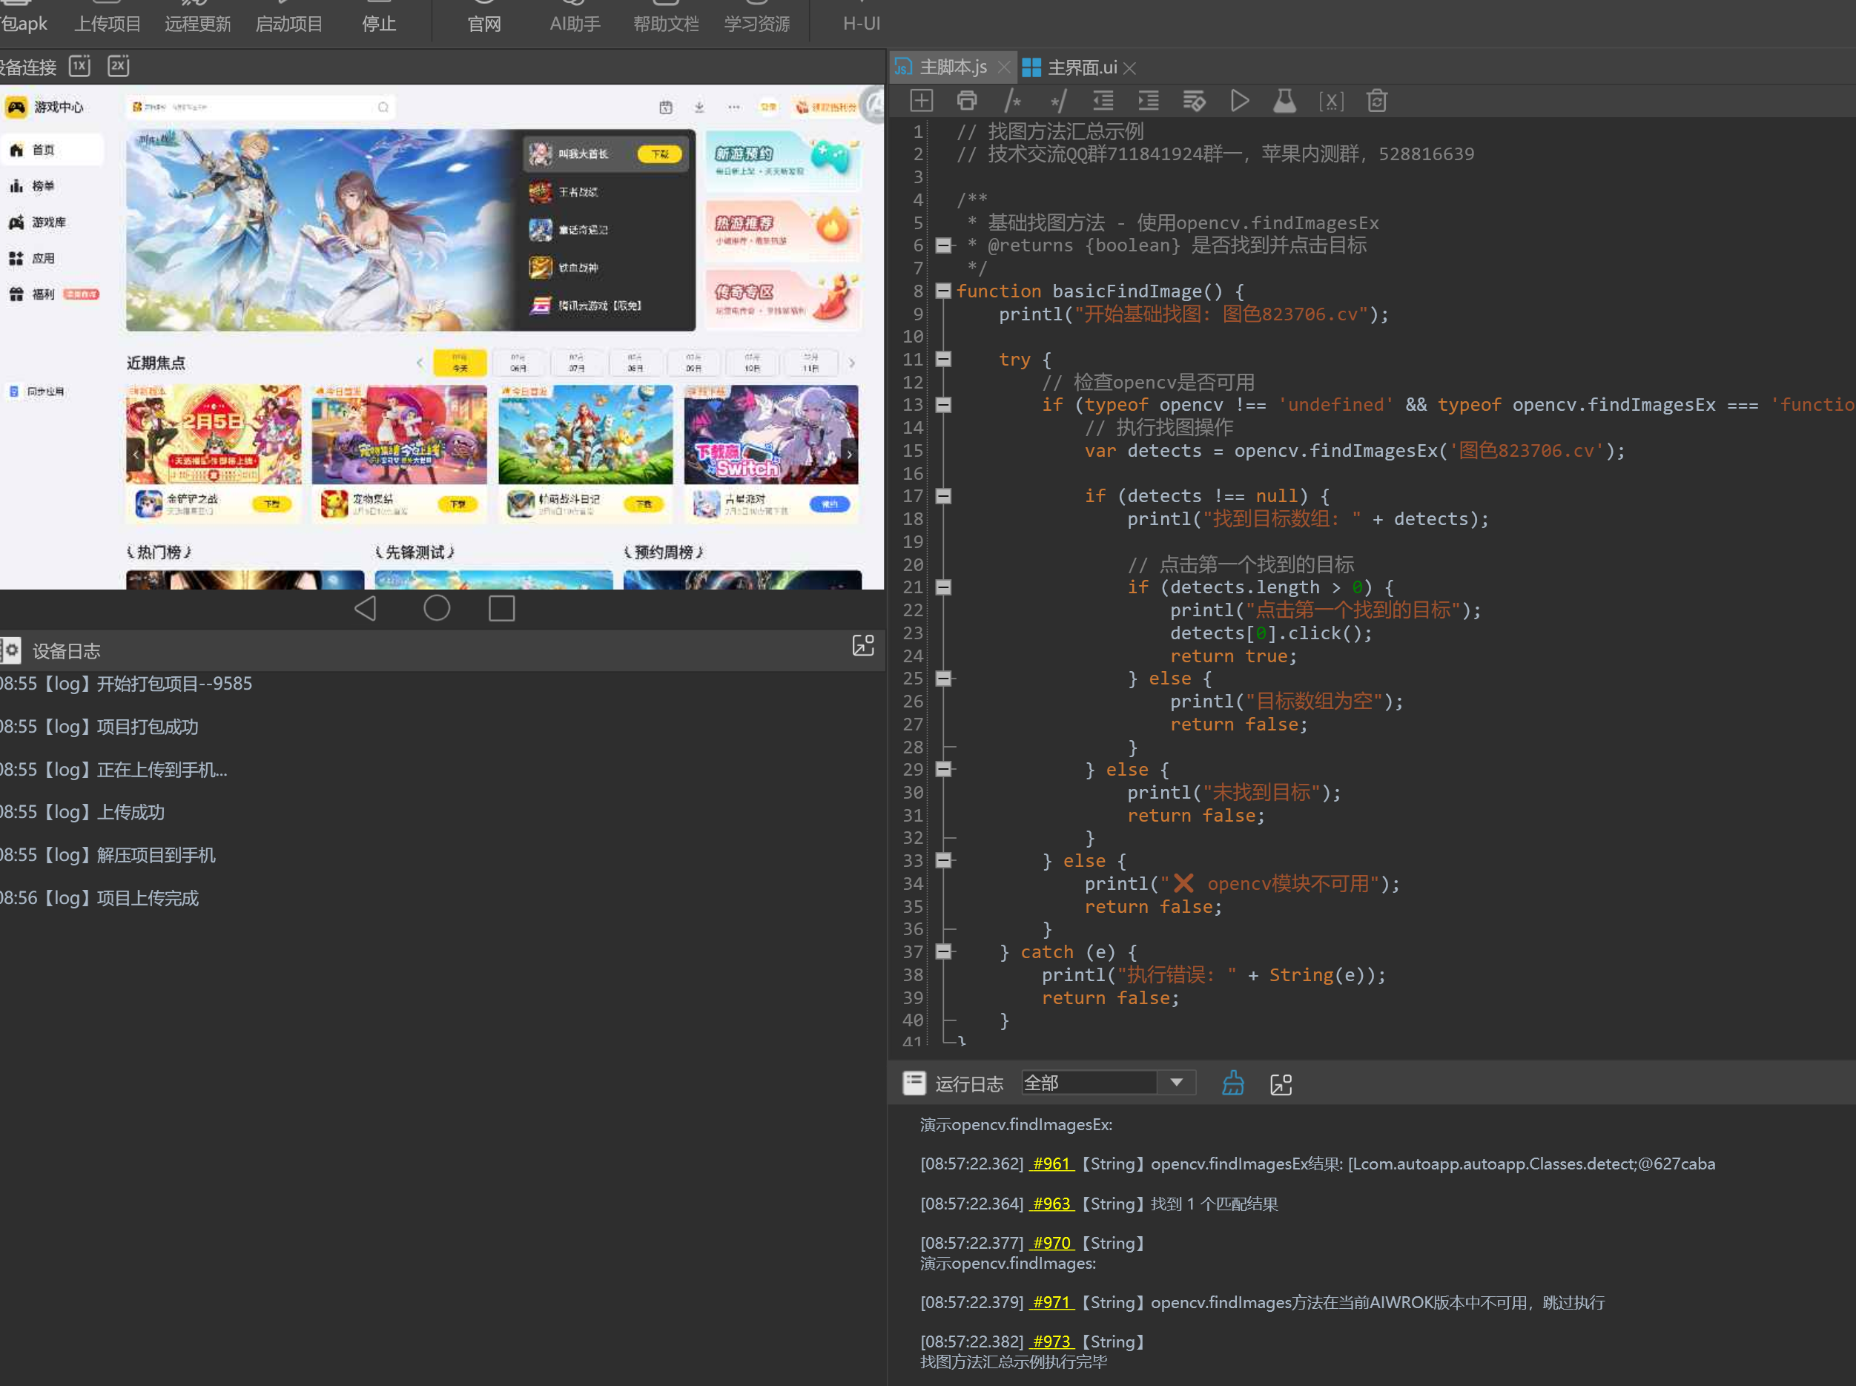Click the flask test icon in editor toolbar
This screenshot has width=1856, height=1386.
1285,101
